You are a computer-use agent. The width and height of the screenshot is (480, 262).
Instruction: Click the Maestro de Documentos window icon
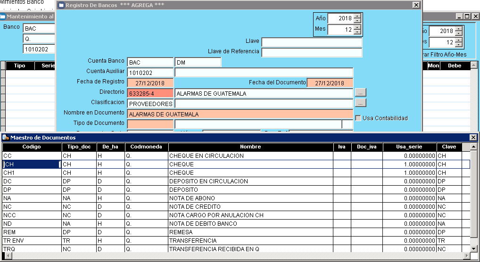pos(5,138)
